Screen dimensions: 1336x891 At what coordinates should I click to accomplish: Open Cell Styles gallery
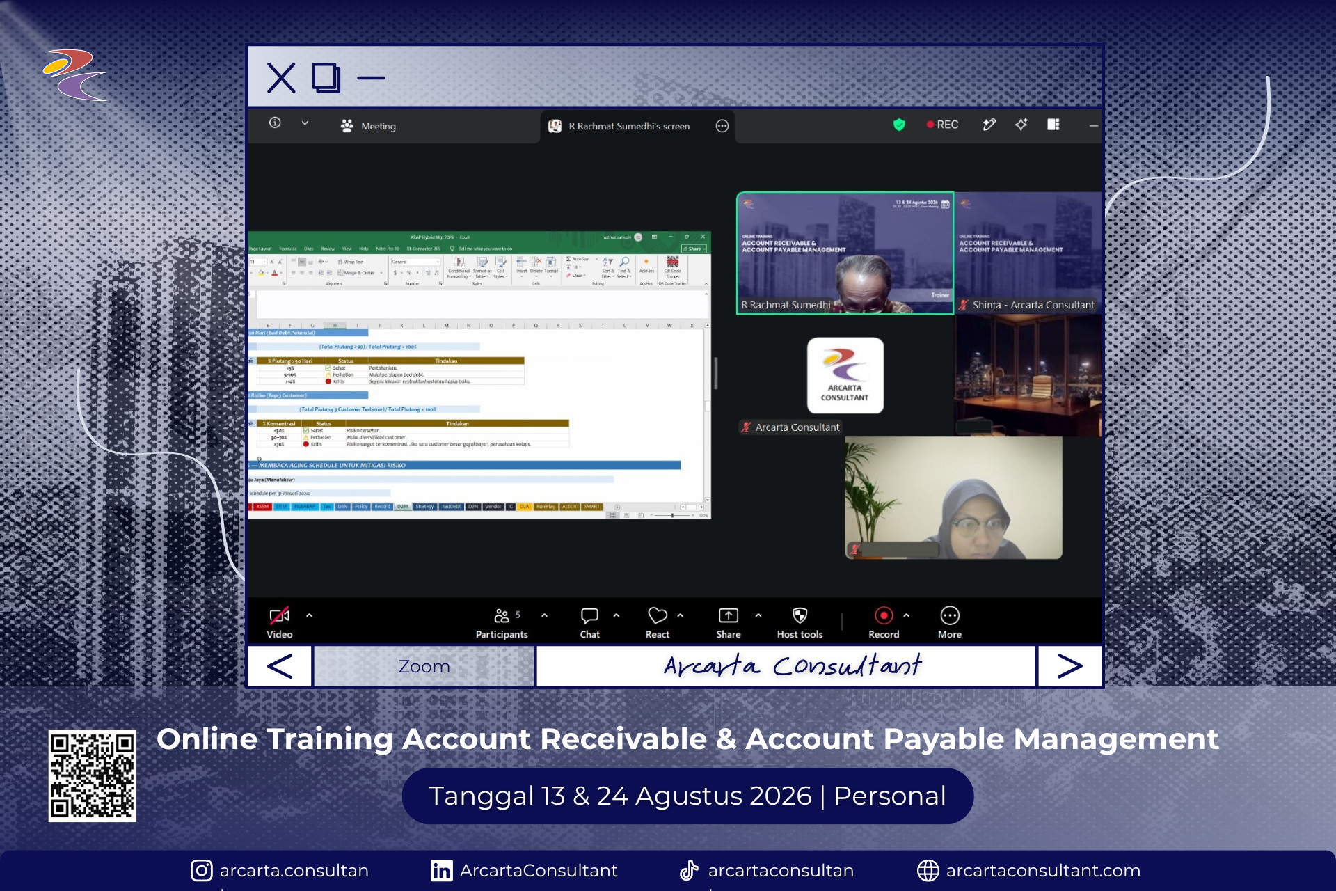click(x=500, y=268)
